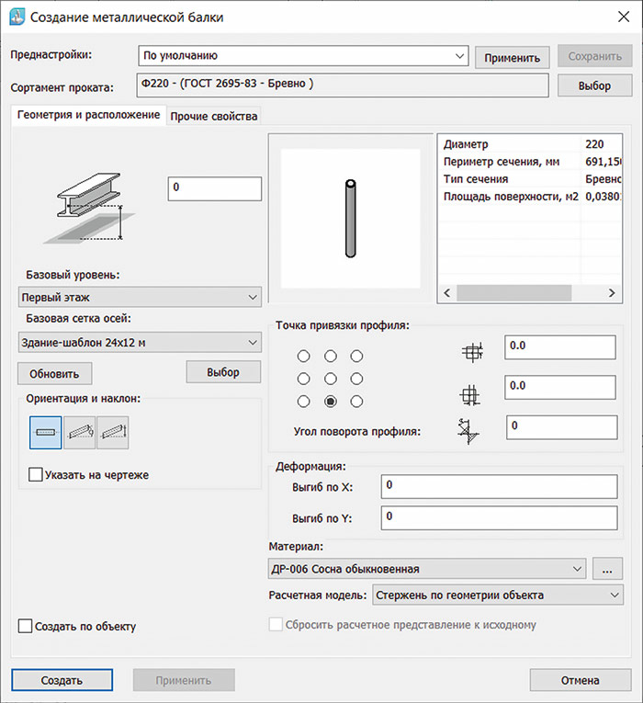Click the Сортамент проката field
The width and height of the screenshot is (643, 703).
[x=343, y=85]
